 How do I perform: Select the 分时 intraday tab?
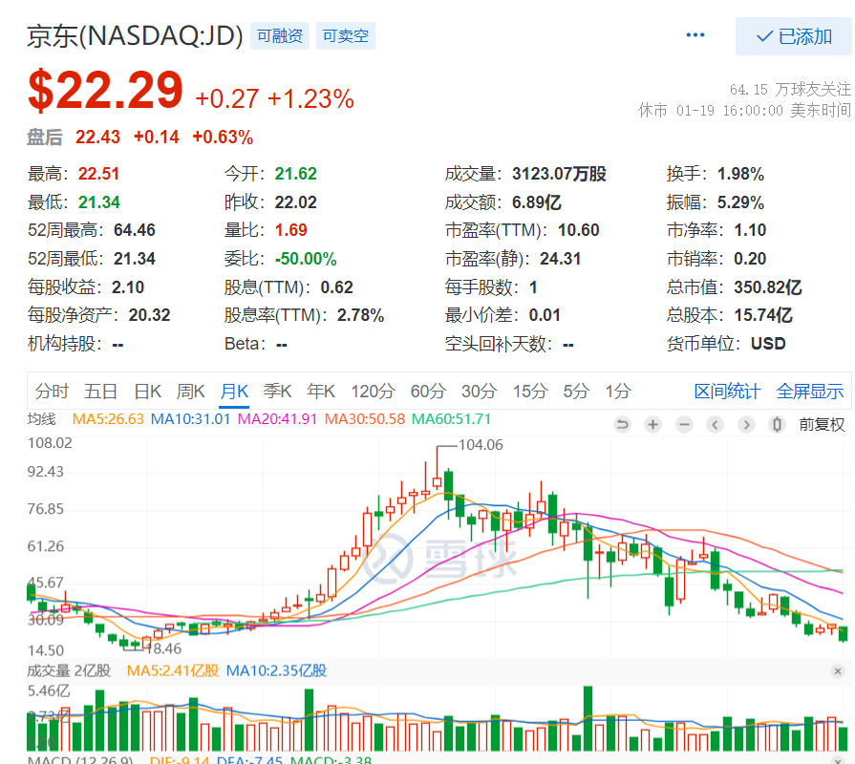point(52,391)
